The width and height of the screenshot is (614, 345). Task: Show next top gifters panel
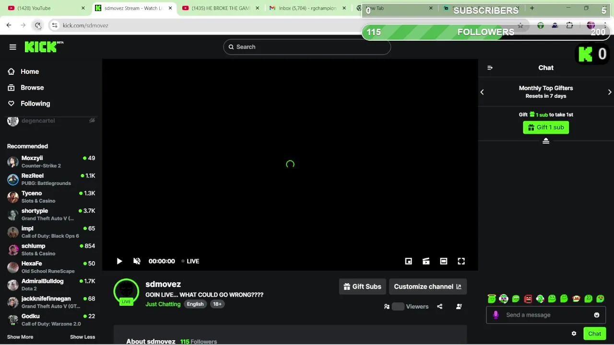point(610,92)
